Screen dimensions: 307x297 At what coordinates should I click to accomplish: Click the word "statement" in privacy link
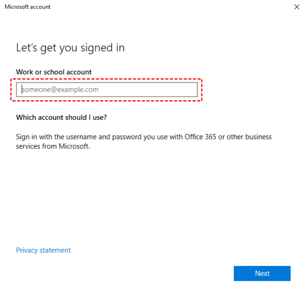pos(55,250)
